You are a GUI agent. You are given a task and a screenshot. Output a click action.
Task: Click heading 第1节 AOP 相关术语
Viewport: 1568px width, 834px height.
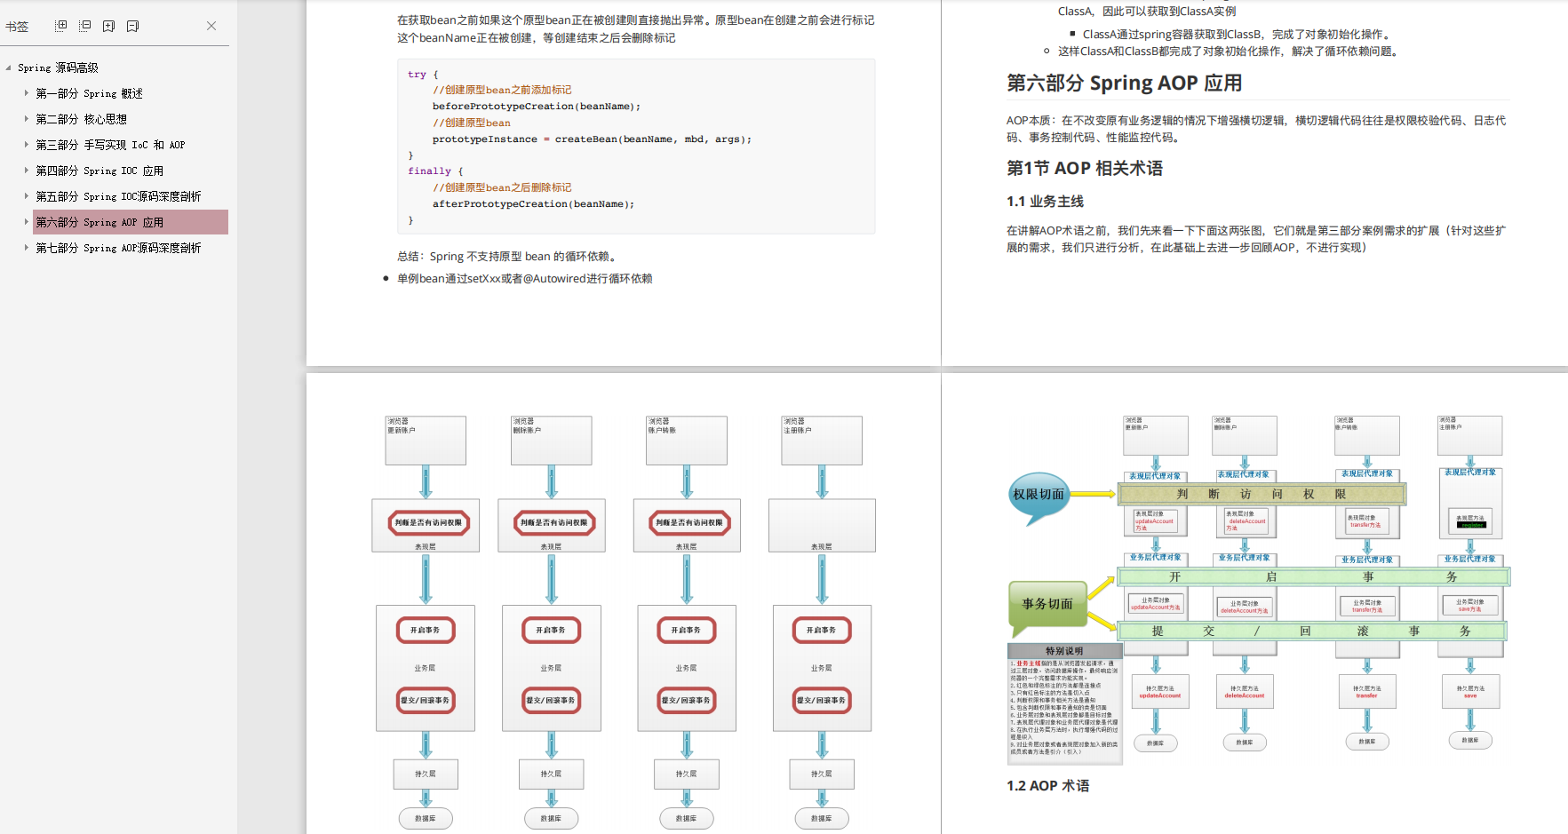(1084, 169)
